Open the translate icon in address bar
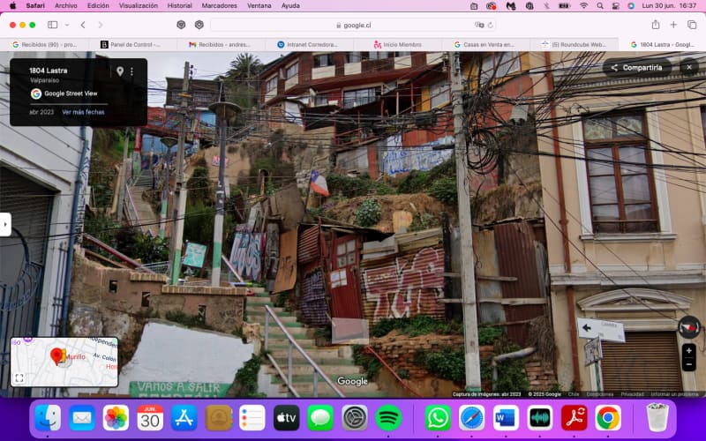Image resolution: width=706 pixels, height=441 pixels. coord(479,25)
